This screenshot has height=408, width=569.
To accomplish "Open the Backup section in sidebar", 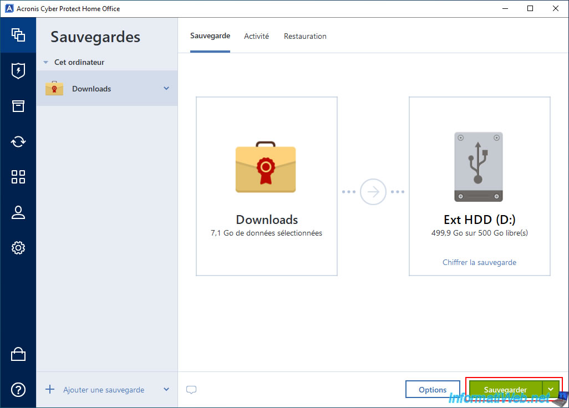I will tap(18, 35).
